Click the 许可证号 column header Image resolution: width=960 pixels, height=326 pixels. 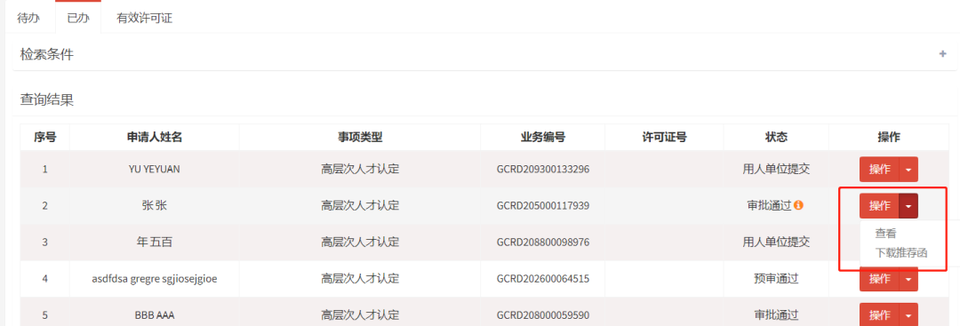(x=664, y=137)
